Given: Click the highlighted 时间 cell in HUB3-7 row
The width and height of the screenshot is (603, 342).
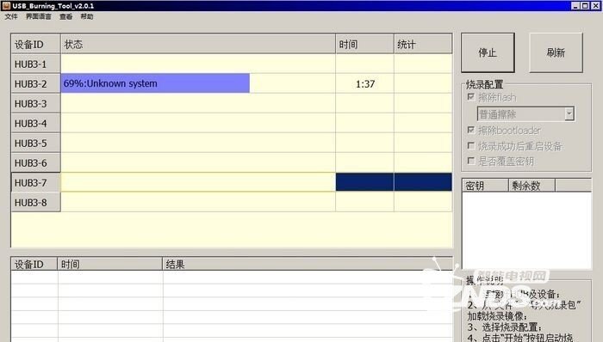Looking at the screenshot, I should coord(364,182).
